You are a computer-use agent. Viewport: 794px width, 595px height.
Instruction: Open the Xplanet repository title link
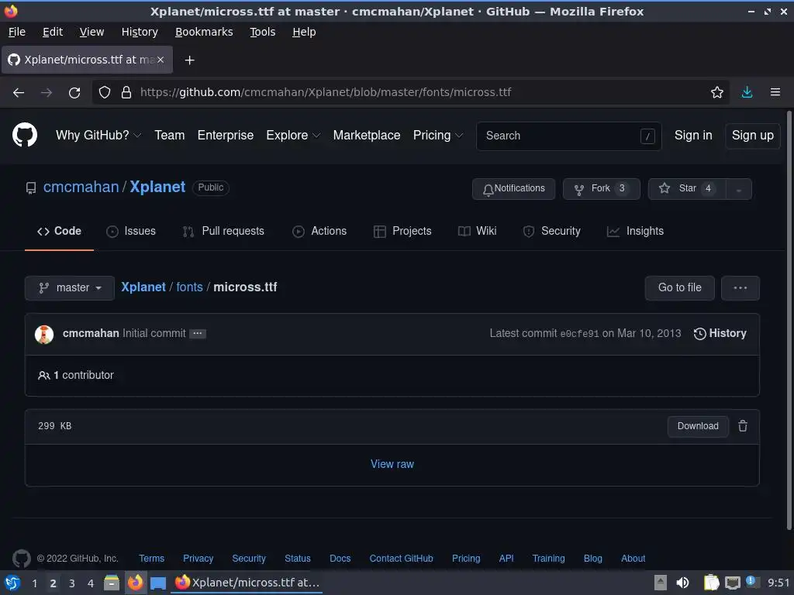157,187
